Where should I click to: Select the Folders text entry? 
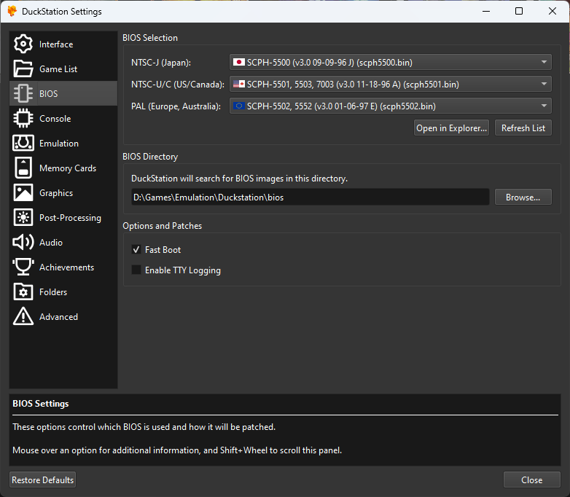pos(53,292)
